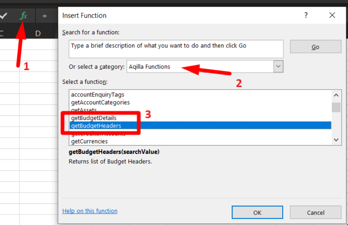This screenshot has height=225, width=348.
Task: Pick getCurrencies from the function list
Action: click(x=89, y=141)
